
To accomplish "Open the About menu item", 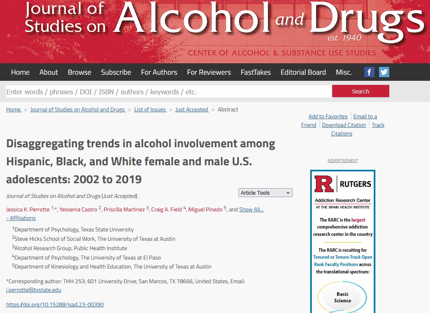I will pyautogui.click(x=49, y=72).
